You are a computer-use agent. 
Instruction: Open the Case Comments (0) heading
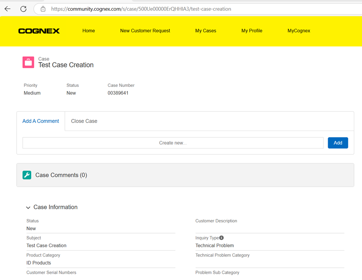[61, 175]
